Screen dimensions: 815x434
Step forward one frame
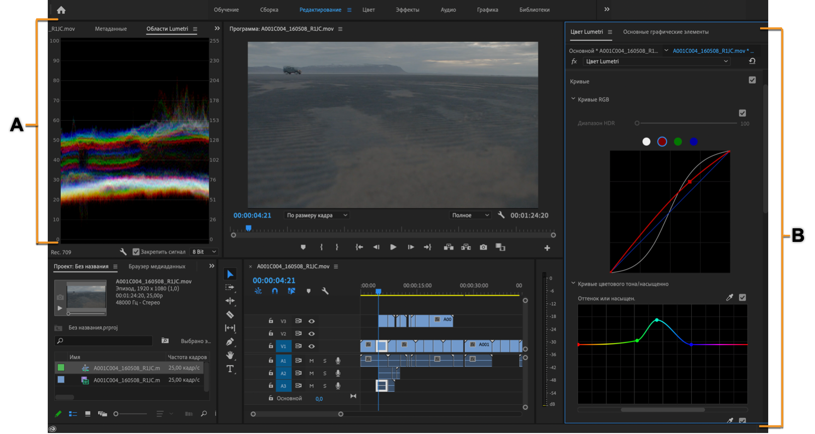pyautogui.click(x=411, y=247)
